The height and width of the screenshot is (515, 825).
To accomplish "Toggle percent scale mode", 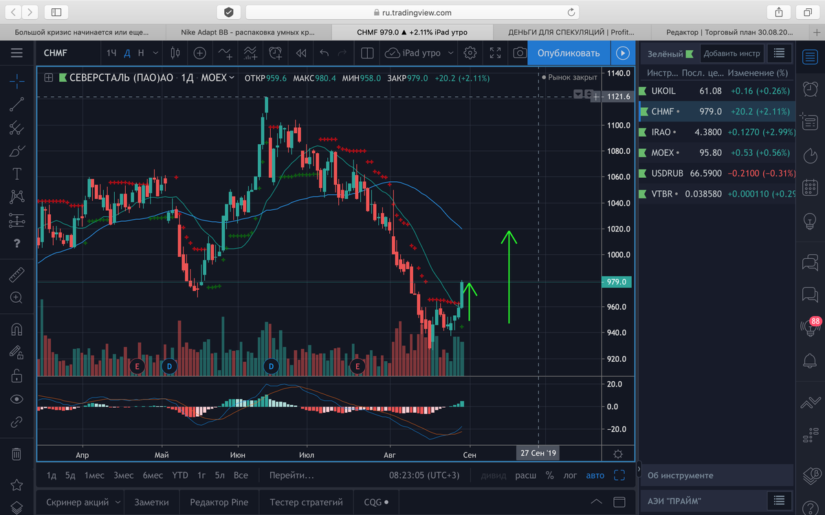I will 549,475.
